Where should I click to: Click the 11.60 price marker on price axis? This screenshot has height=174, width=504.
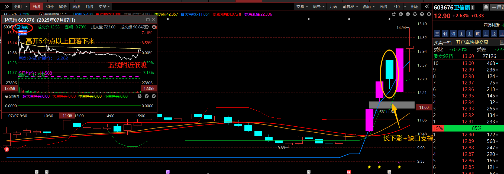424,107
